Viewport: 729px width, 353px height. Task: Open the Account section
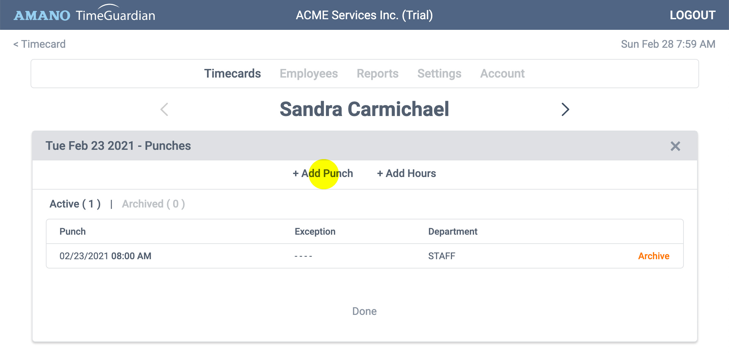502,74
